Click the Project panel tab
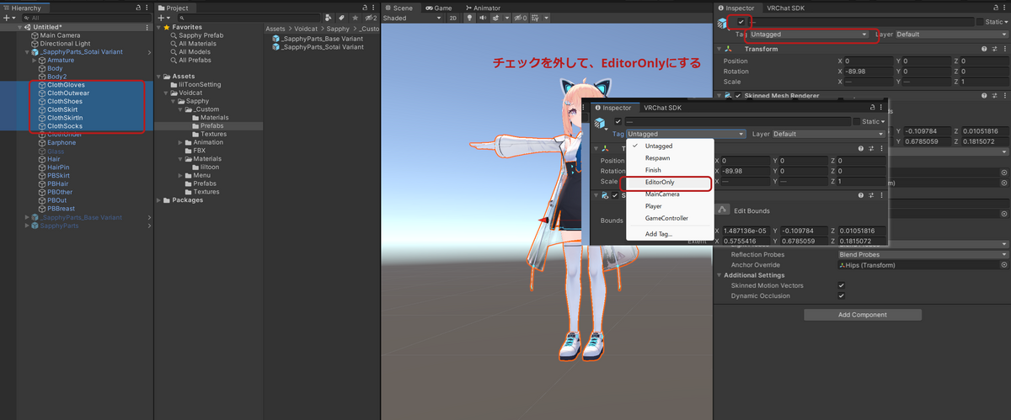Image resolution: width=1011 pixels, height=420 pixels. pos(176,8)
